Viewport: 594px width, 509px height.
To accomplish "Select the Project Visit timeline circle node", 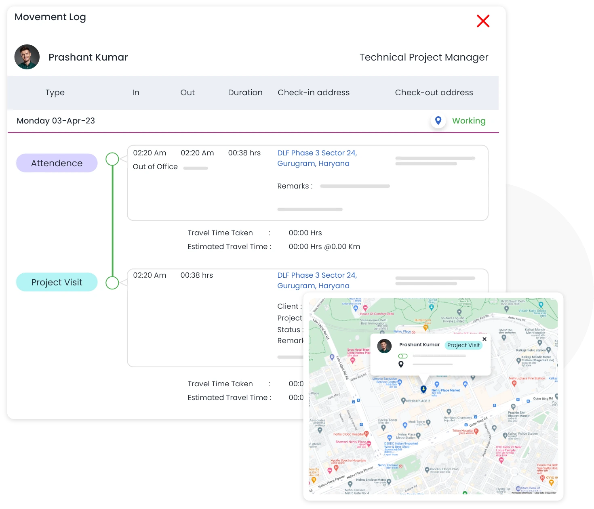I will pyautogui.click(x=112, y=283).
